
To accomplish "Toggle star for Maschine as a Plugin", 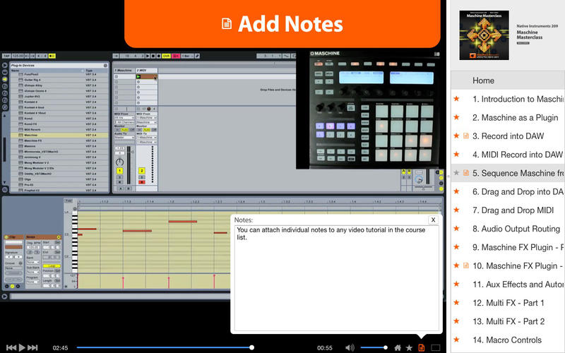I will tap(456, 117).
